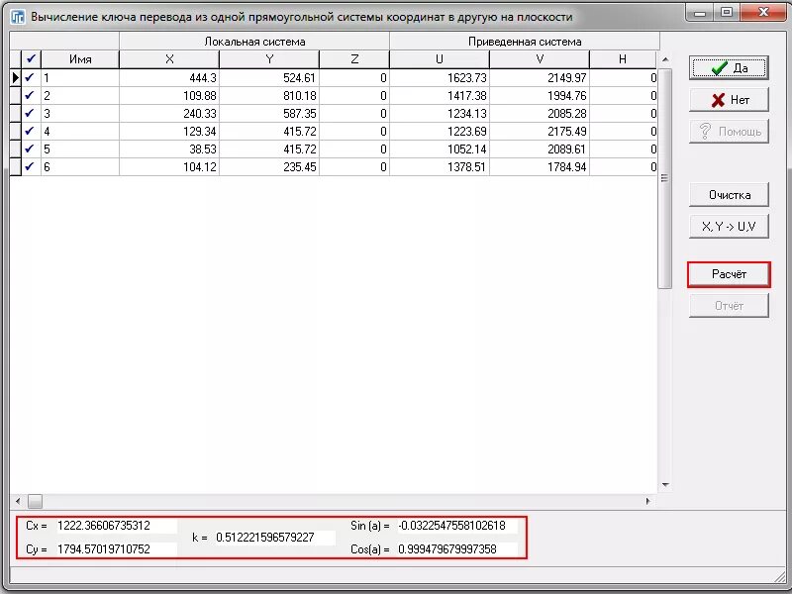Viewport: 792px width, 594px height.
Task: Minimize the dialog window
Action: pos(700,12)
